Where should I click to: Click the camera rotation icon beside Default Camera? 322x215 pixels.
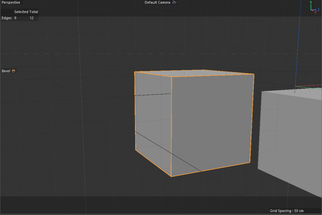[x=174, y=2]
